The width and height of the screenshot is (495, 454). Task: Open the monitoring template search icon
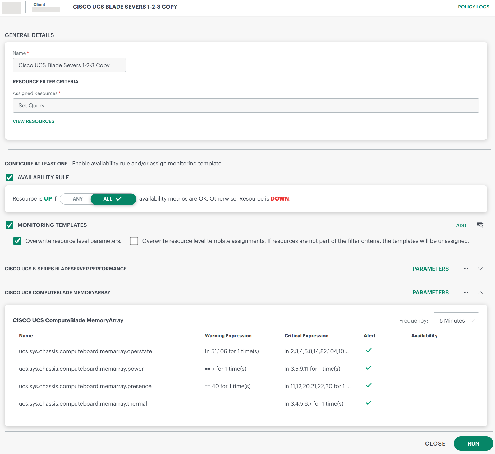pyautogui.click(x=480, y=225)
